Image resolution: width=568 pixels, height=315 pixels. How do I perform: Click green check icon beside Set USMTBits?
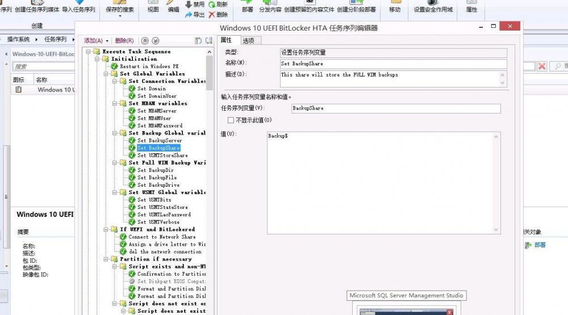tap(132, 200)
